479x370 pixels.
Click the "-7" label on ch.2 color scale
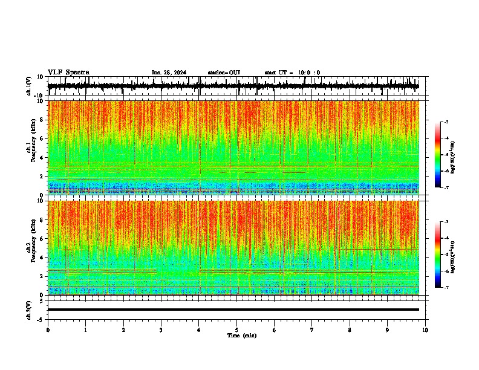[446, 287]
